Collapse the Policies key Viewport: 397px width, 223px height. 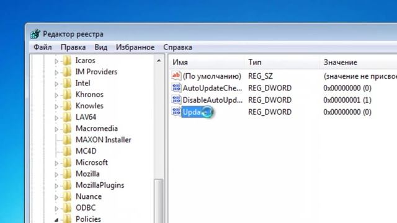point(56,220)
